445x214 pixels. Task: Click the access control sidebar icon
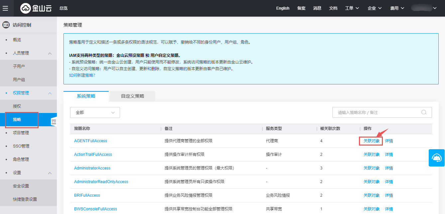pyautogui.click(x=6, y=25)
